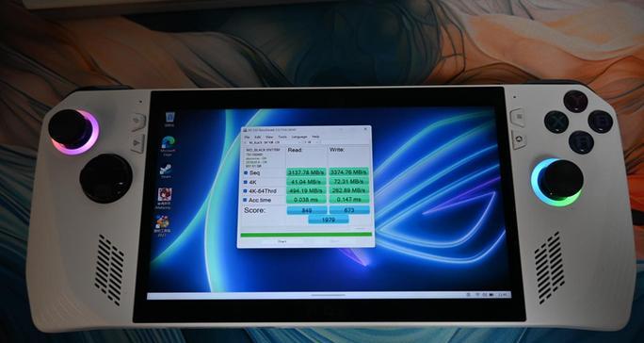Launch Microsoft Edge from the desktop
Screen dimensions: 644x343
click(x=168, y=144)
